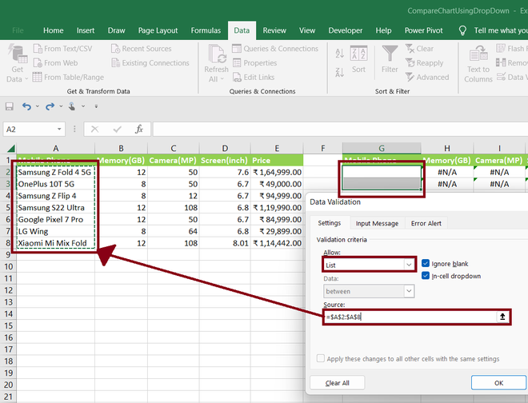Toggle the Ignore blank checkbox

coord(426,263)
